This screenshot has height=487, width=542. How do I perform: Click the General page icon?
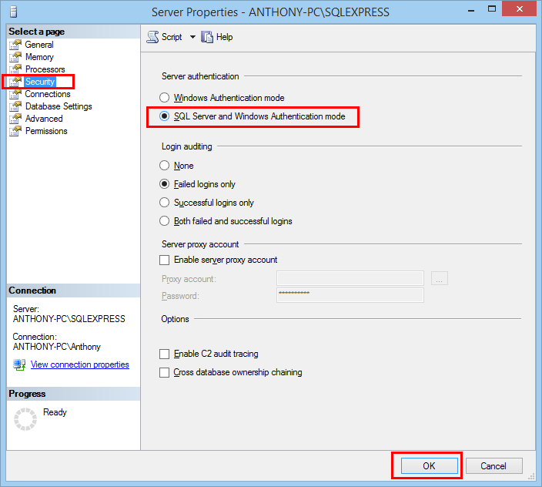pyautogui.click(x=15, y=45)
